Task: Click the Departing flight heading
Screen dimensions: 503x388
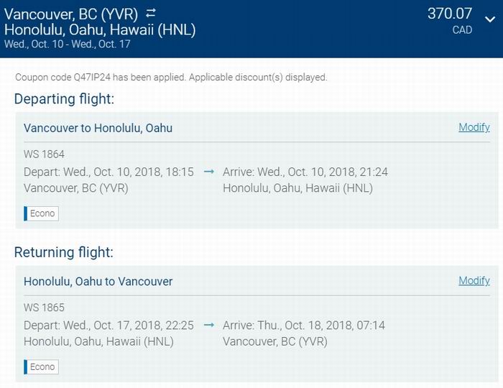Action: tap(64, 99)
